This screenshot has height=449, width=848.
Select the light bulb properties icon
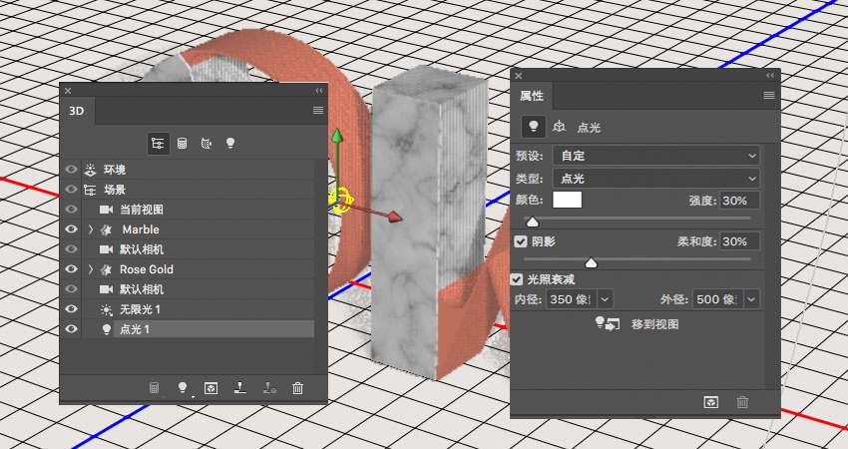(534, 127)
